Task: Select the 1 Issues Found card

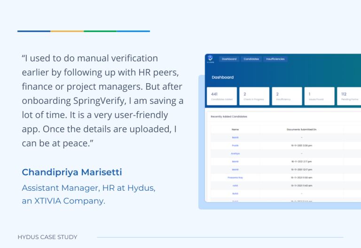Action: pyautogui.click(x=319, y=96)
